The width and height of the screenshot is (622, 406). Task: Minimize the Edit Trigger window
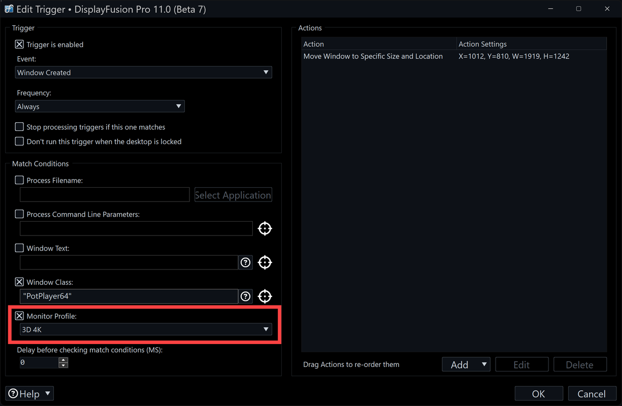pos(550,9)
